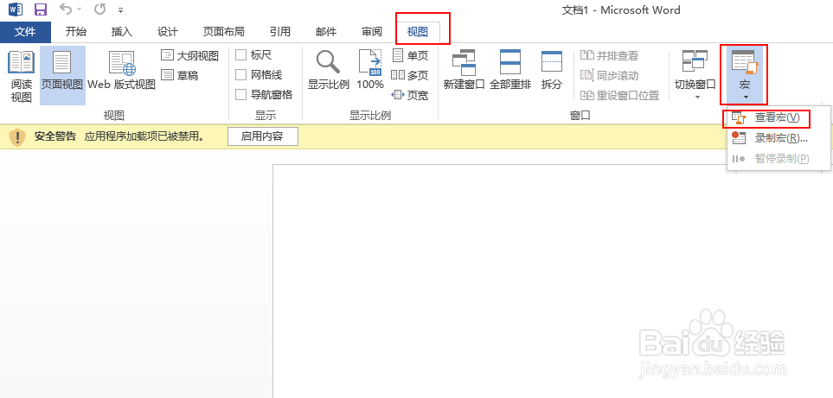Select 多页 multiple pages zoom
Image resolution: width=833 pixels, height=398 pixels.
(410, 75)
